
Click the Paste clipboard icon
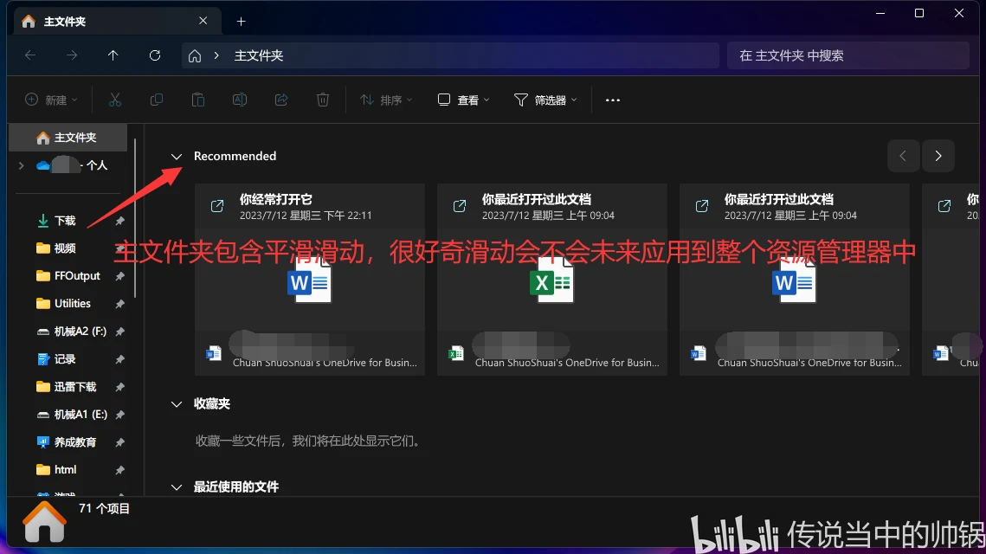[198, 100]
